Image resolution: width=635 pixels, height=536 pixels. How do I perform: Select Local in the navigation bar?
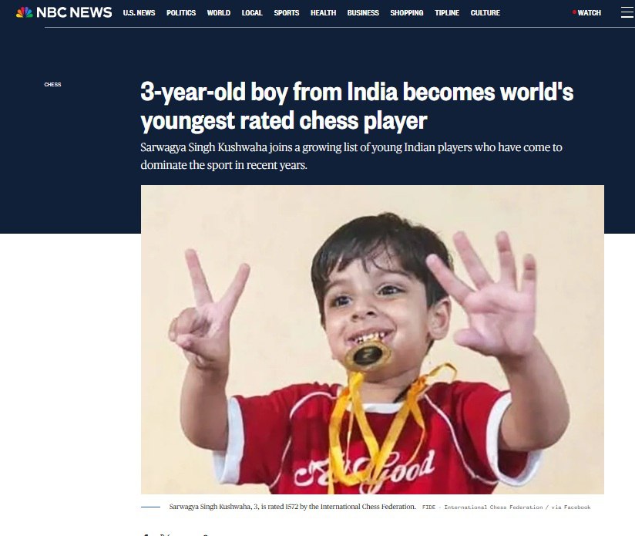252,13
